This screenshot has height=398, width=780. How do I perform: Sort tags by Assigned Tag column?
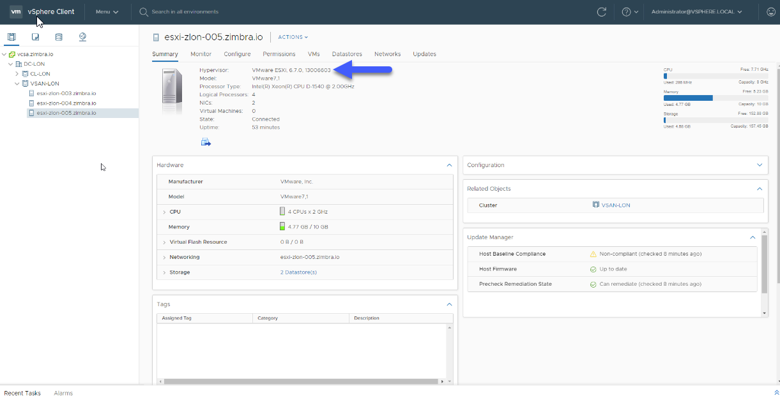tap(204, 318)
